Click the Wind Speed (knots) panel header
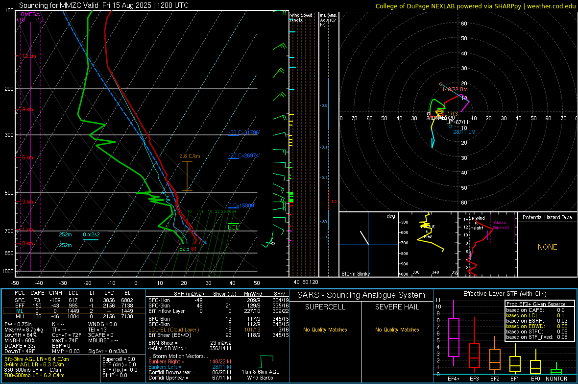The width and height of the screenshot is (578, 384). (301, 17)
